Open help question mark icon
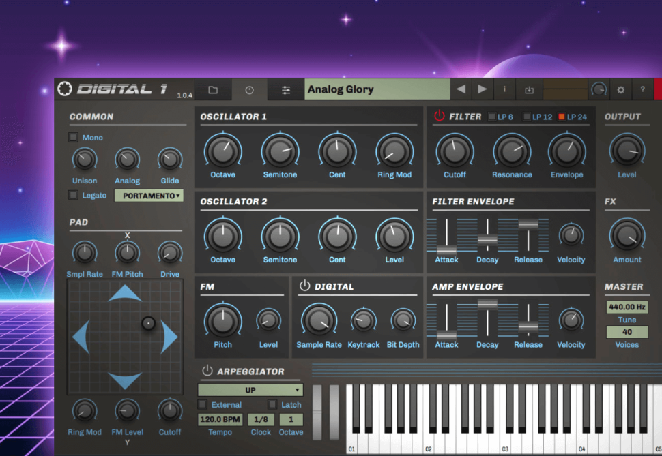 [642, 89]
